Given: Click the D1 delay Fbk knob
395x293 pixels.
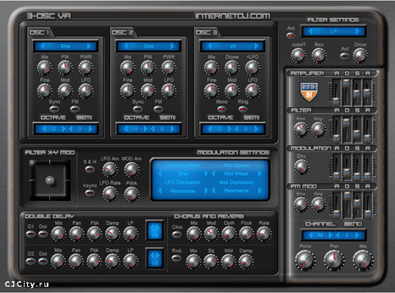Looking at the screenshot, I should (94, 234).
